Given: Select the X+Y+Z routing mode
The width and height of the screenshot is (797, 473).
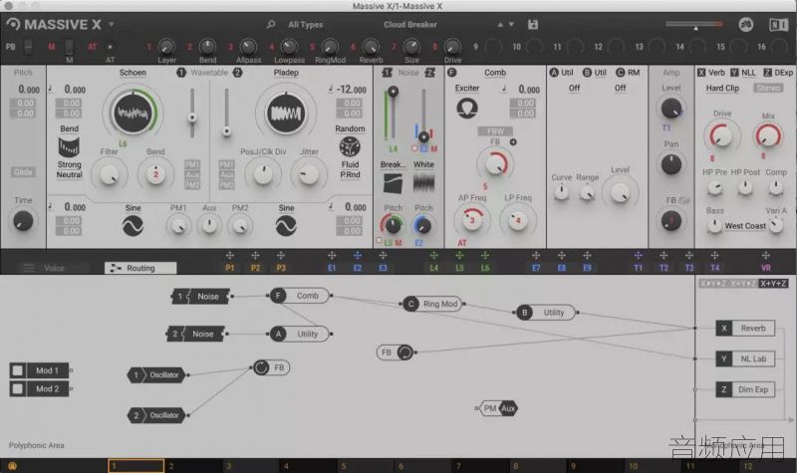Looking at the screenshot, I should (774, 283).
